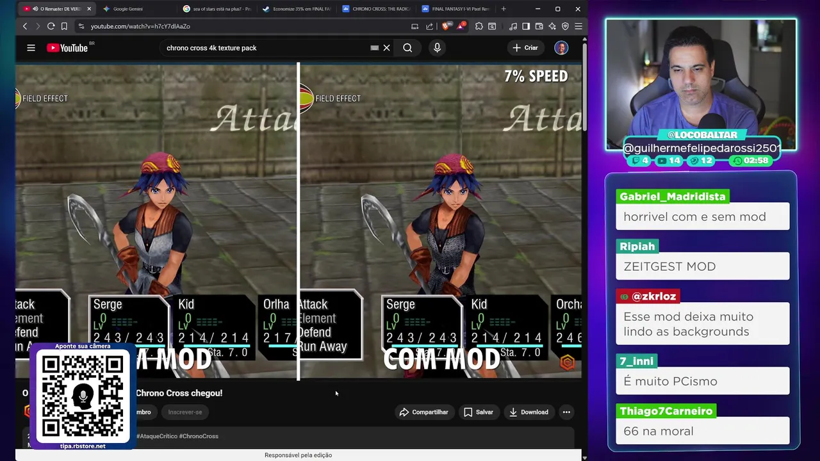Open the Brave Wallet icon
The image size is (820, 461).
click(x=539, y=26)
